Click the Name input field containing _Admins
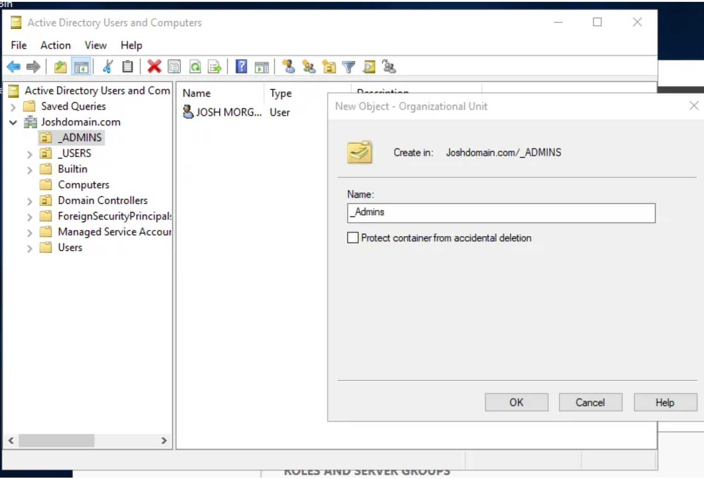The image size is (704, 479). point(501,213)
